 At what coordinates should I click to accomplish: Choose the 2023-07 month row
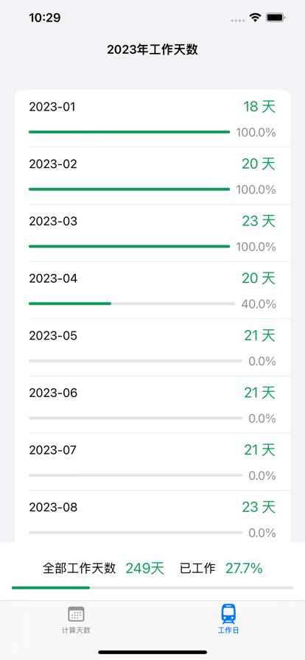point(152,462)
